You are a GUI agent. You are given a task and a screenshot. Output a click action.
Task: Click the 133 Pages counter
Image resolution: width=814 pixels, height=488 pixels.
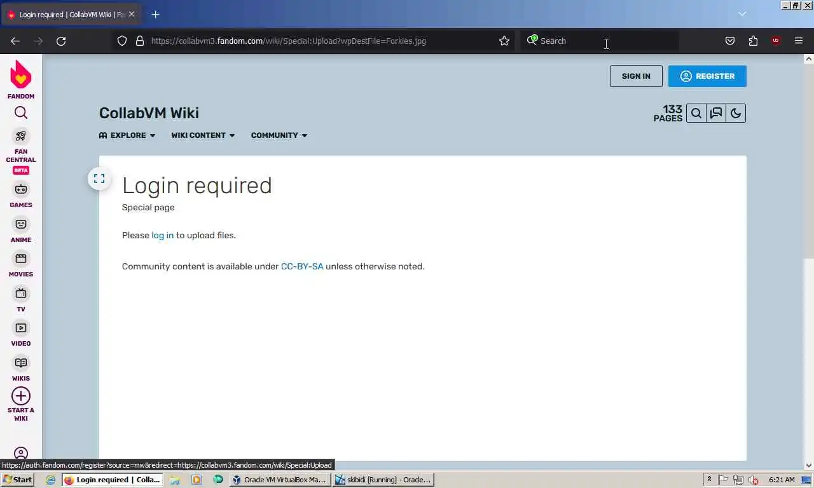point(668,113)
